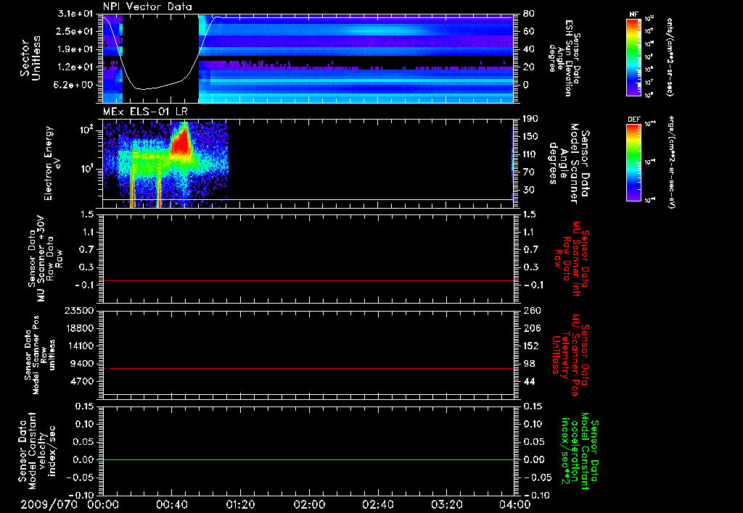
Task: Select the "2009/070" date label
Action: (49, 504)
